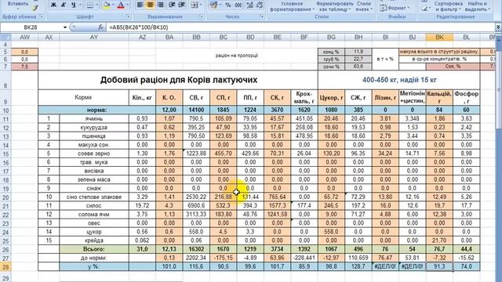Toggle italic formatting (К)
The height and width of the screenshot is (282, 502).
[x=64, y=5]
